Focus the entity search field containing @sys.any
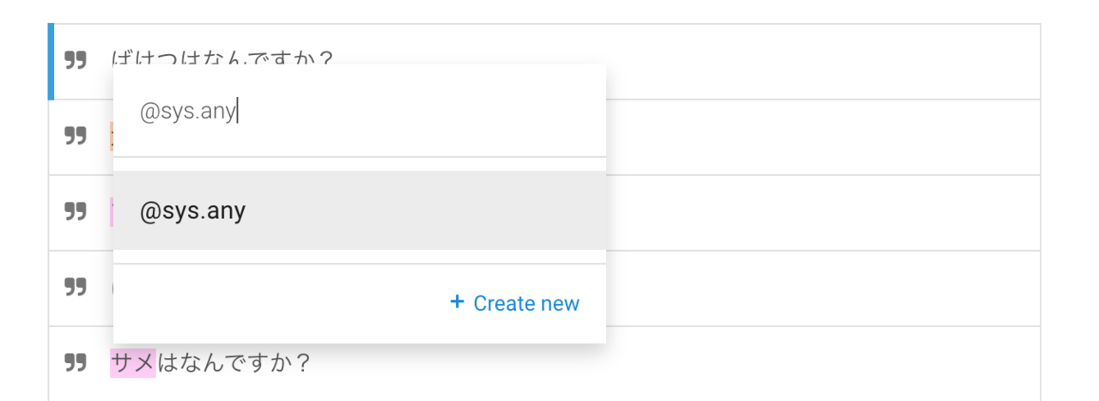 tap(359, 111)
